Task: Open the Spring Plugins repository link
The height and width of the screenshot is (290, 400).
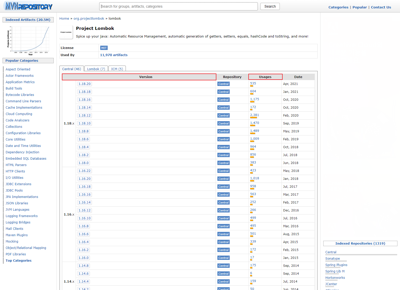Action: point(336,265)
